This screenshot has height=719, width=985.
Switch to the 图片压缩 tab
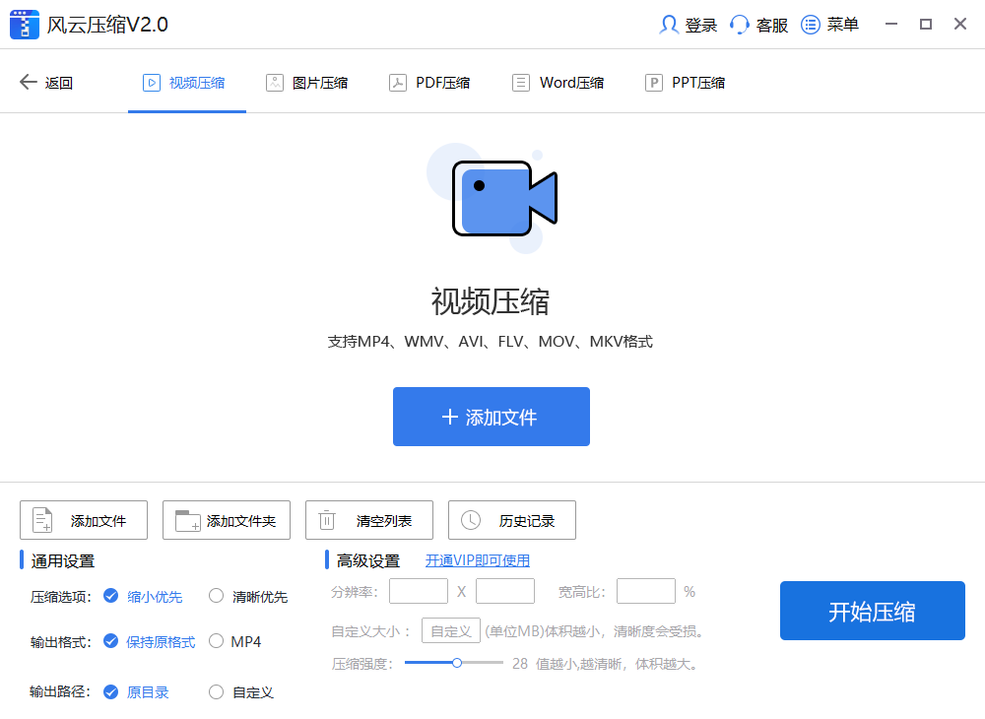(x=306, y=83)
